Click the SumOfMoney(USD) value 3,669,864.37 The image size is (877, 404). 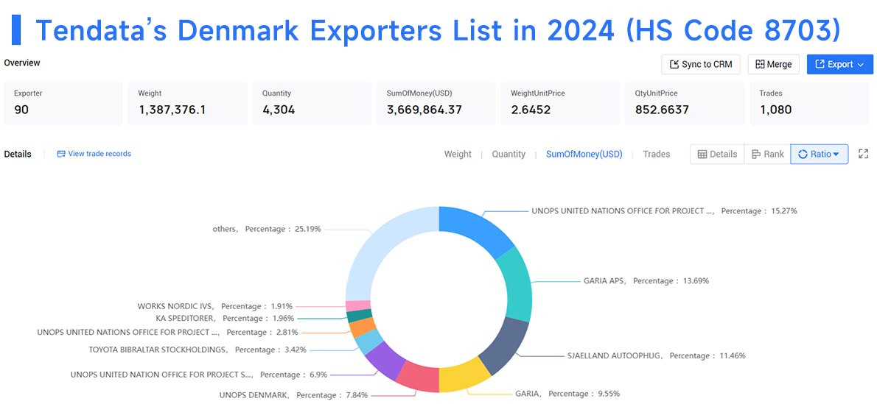[424, 110]
